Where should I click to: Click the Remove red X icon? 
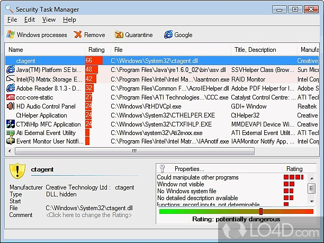coord(78,34)
